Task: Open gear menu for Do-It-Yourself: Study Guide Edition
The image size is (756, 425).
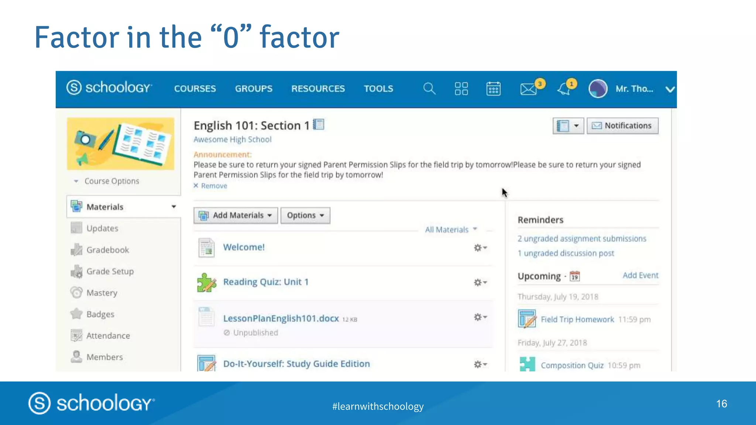Action: click(x=480, y=364)
